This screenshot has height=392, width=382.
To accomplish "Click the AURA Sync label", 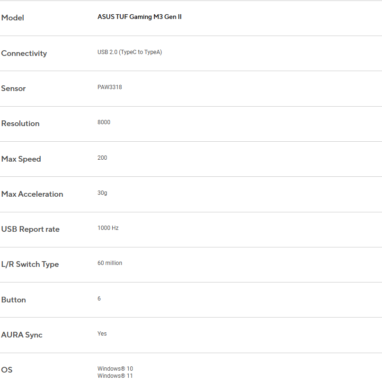I will pos(22,335).
